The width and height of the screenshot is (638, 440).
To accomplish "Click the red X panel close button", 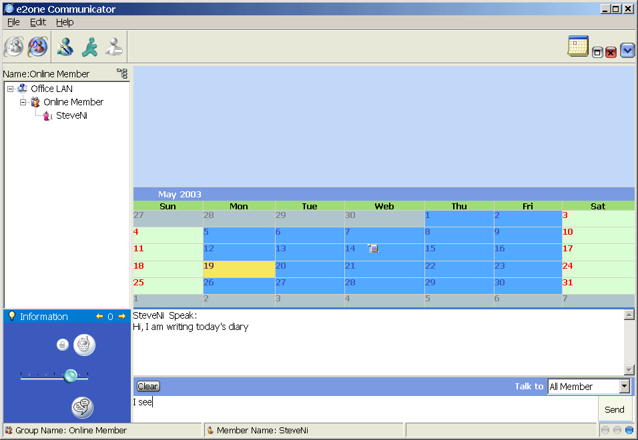I will (611, 52).
